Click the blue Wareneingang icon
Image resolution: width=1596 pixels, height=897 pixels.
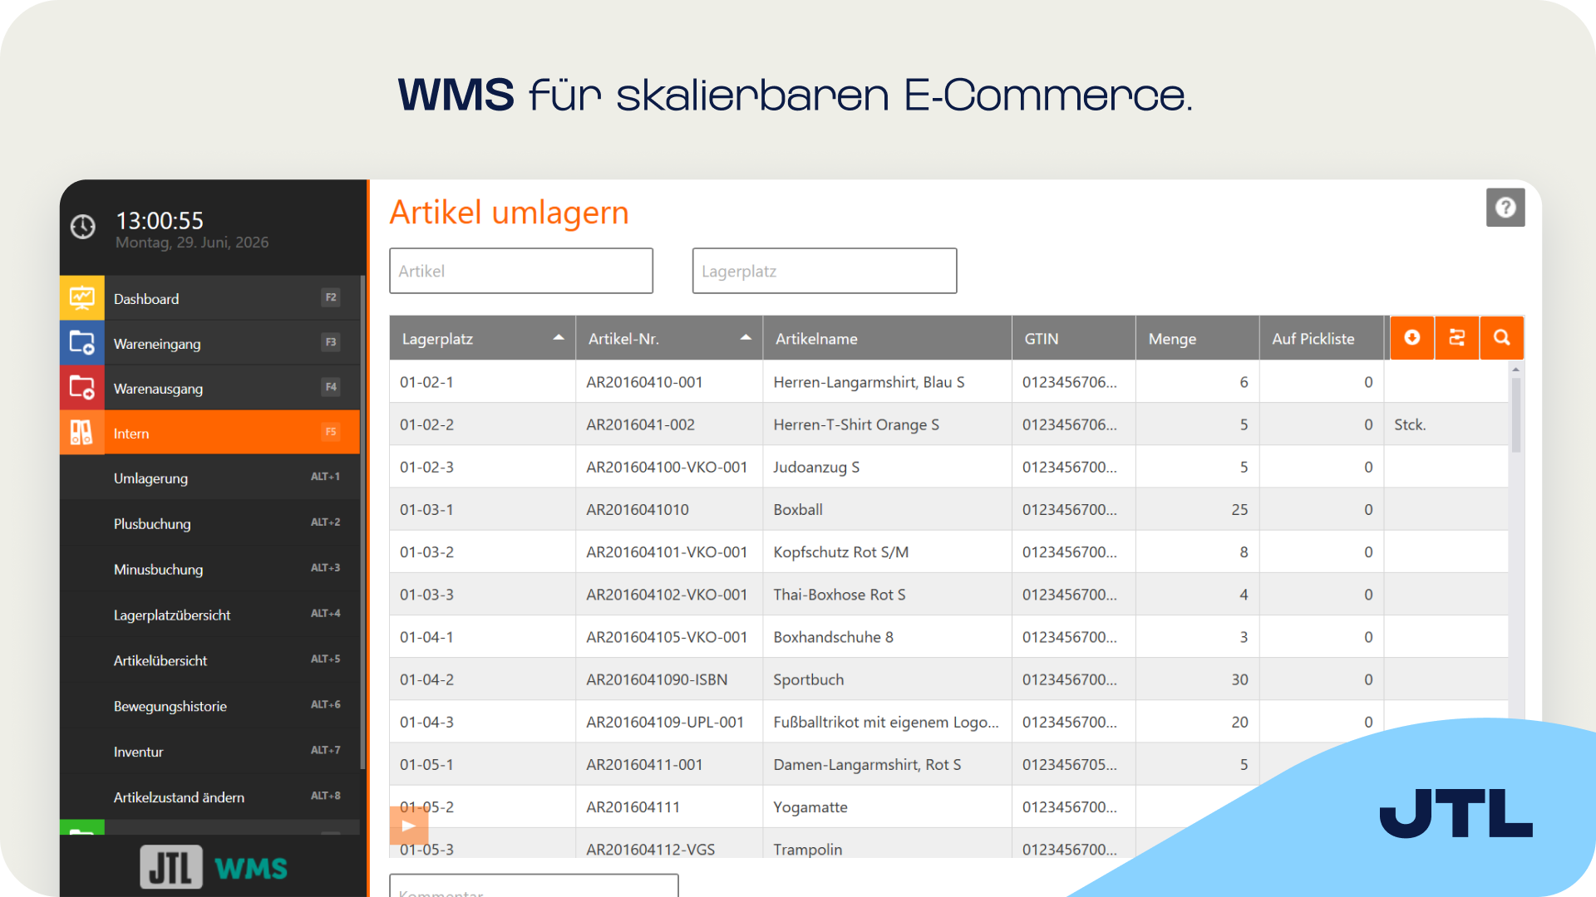(x=81, y=343)
